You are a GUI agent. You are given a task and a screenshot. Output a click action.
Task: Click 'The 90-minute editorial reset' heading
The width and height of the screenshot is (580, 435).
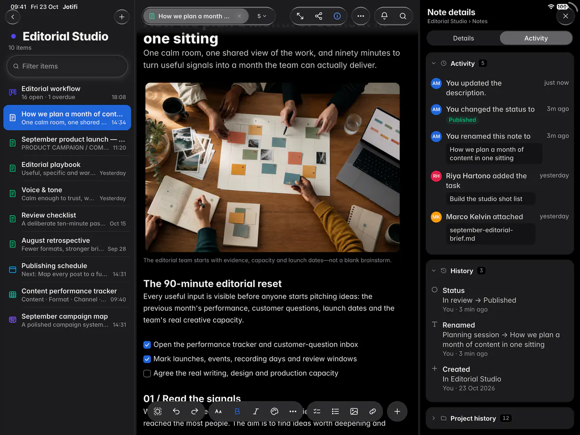(x=213, y=284)
